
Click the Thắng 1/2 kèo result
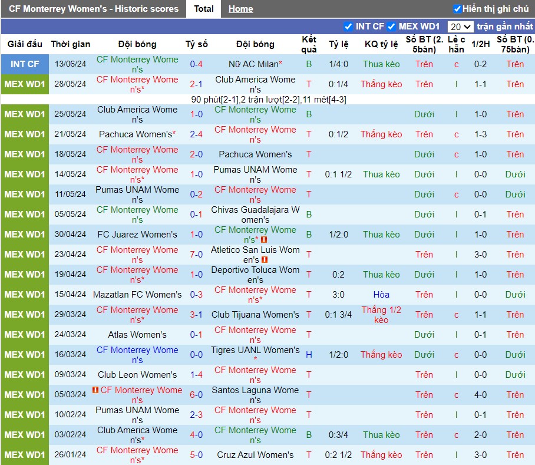(381, 315)
